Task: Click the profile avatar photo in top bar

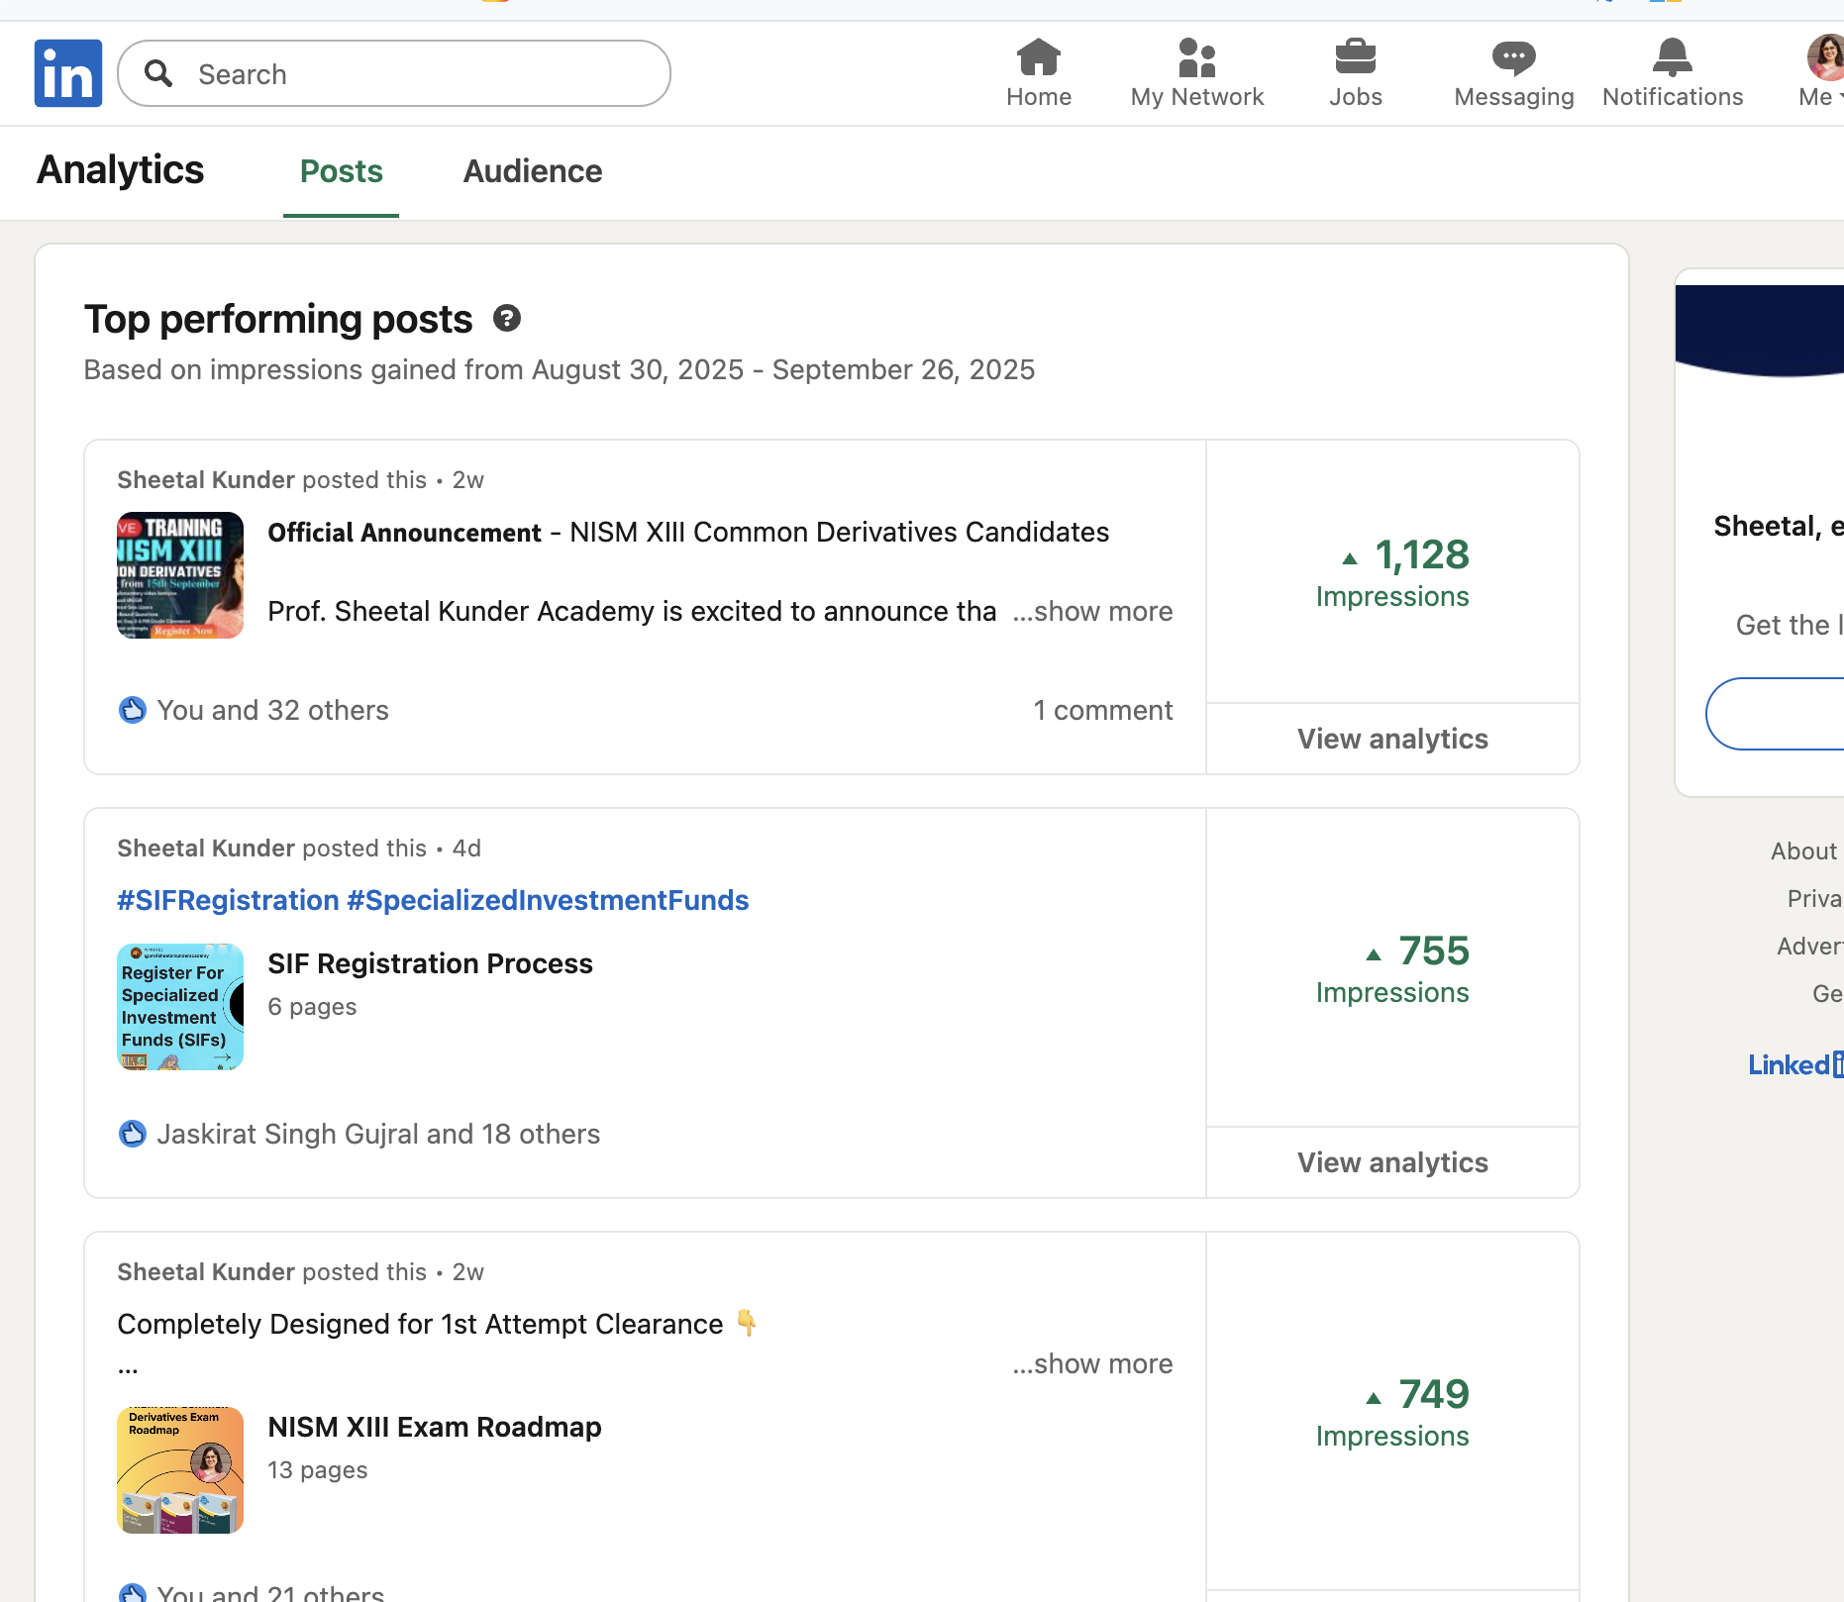Action: tap(1826, 57)
